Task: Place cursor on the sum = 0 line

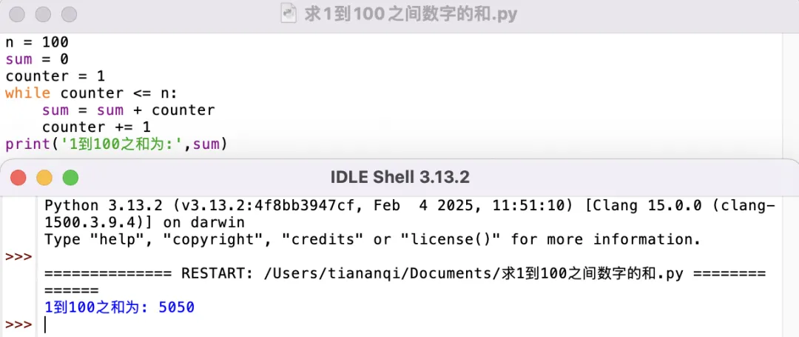Action: point(37,59)
